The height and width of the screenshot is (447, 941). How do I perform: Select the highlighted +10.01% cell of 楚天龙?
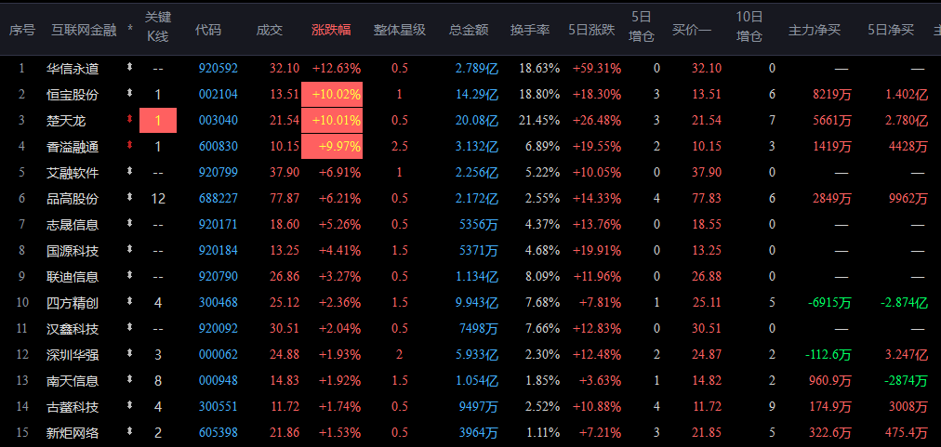[x=332, y=121]
